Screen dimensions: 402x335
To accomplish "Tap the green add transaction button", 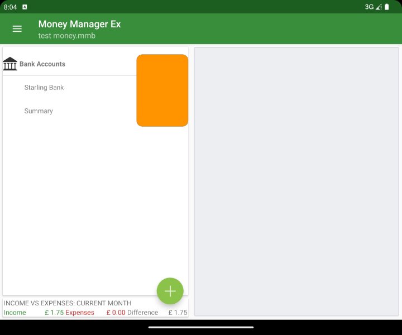I will (x=170, y=291).
